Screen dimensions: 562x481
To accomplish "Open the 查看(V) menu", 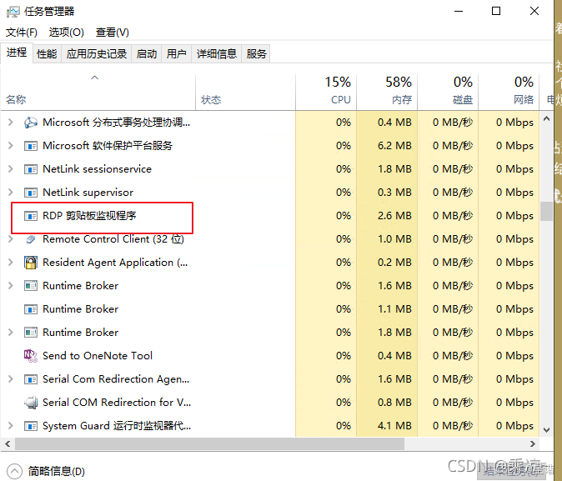I will tap(113, 33).
